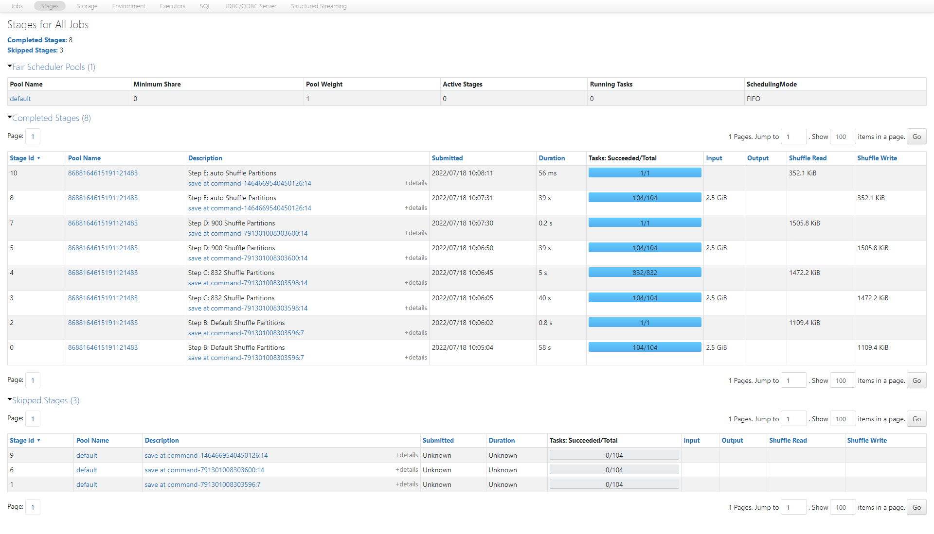Click stage 8's 104/104 progress bar
This screenshot has height=534, width=934.
point(645,198)
